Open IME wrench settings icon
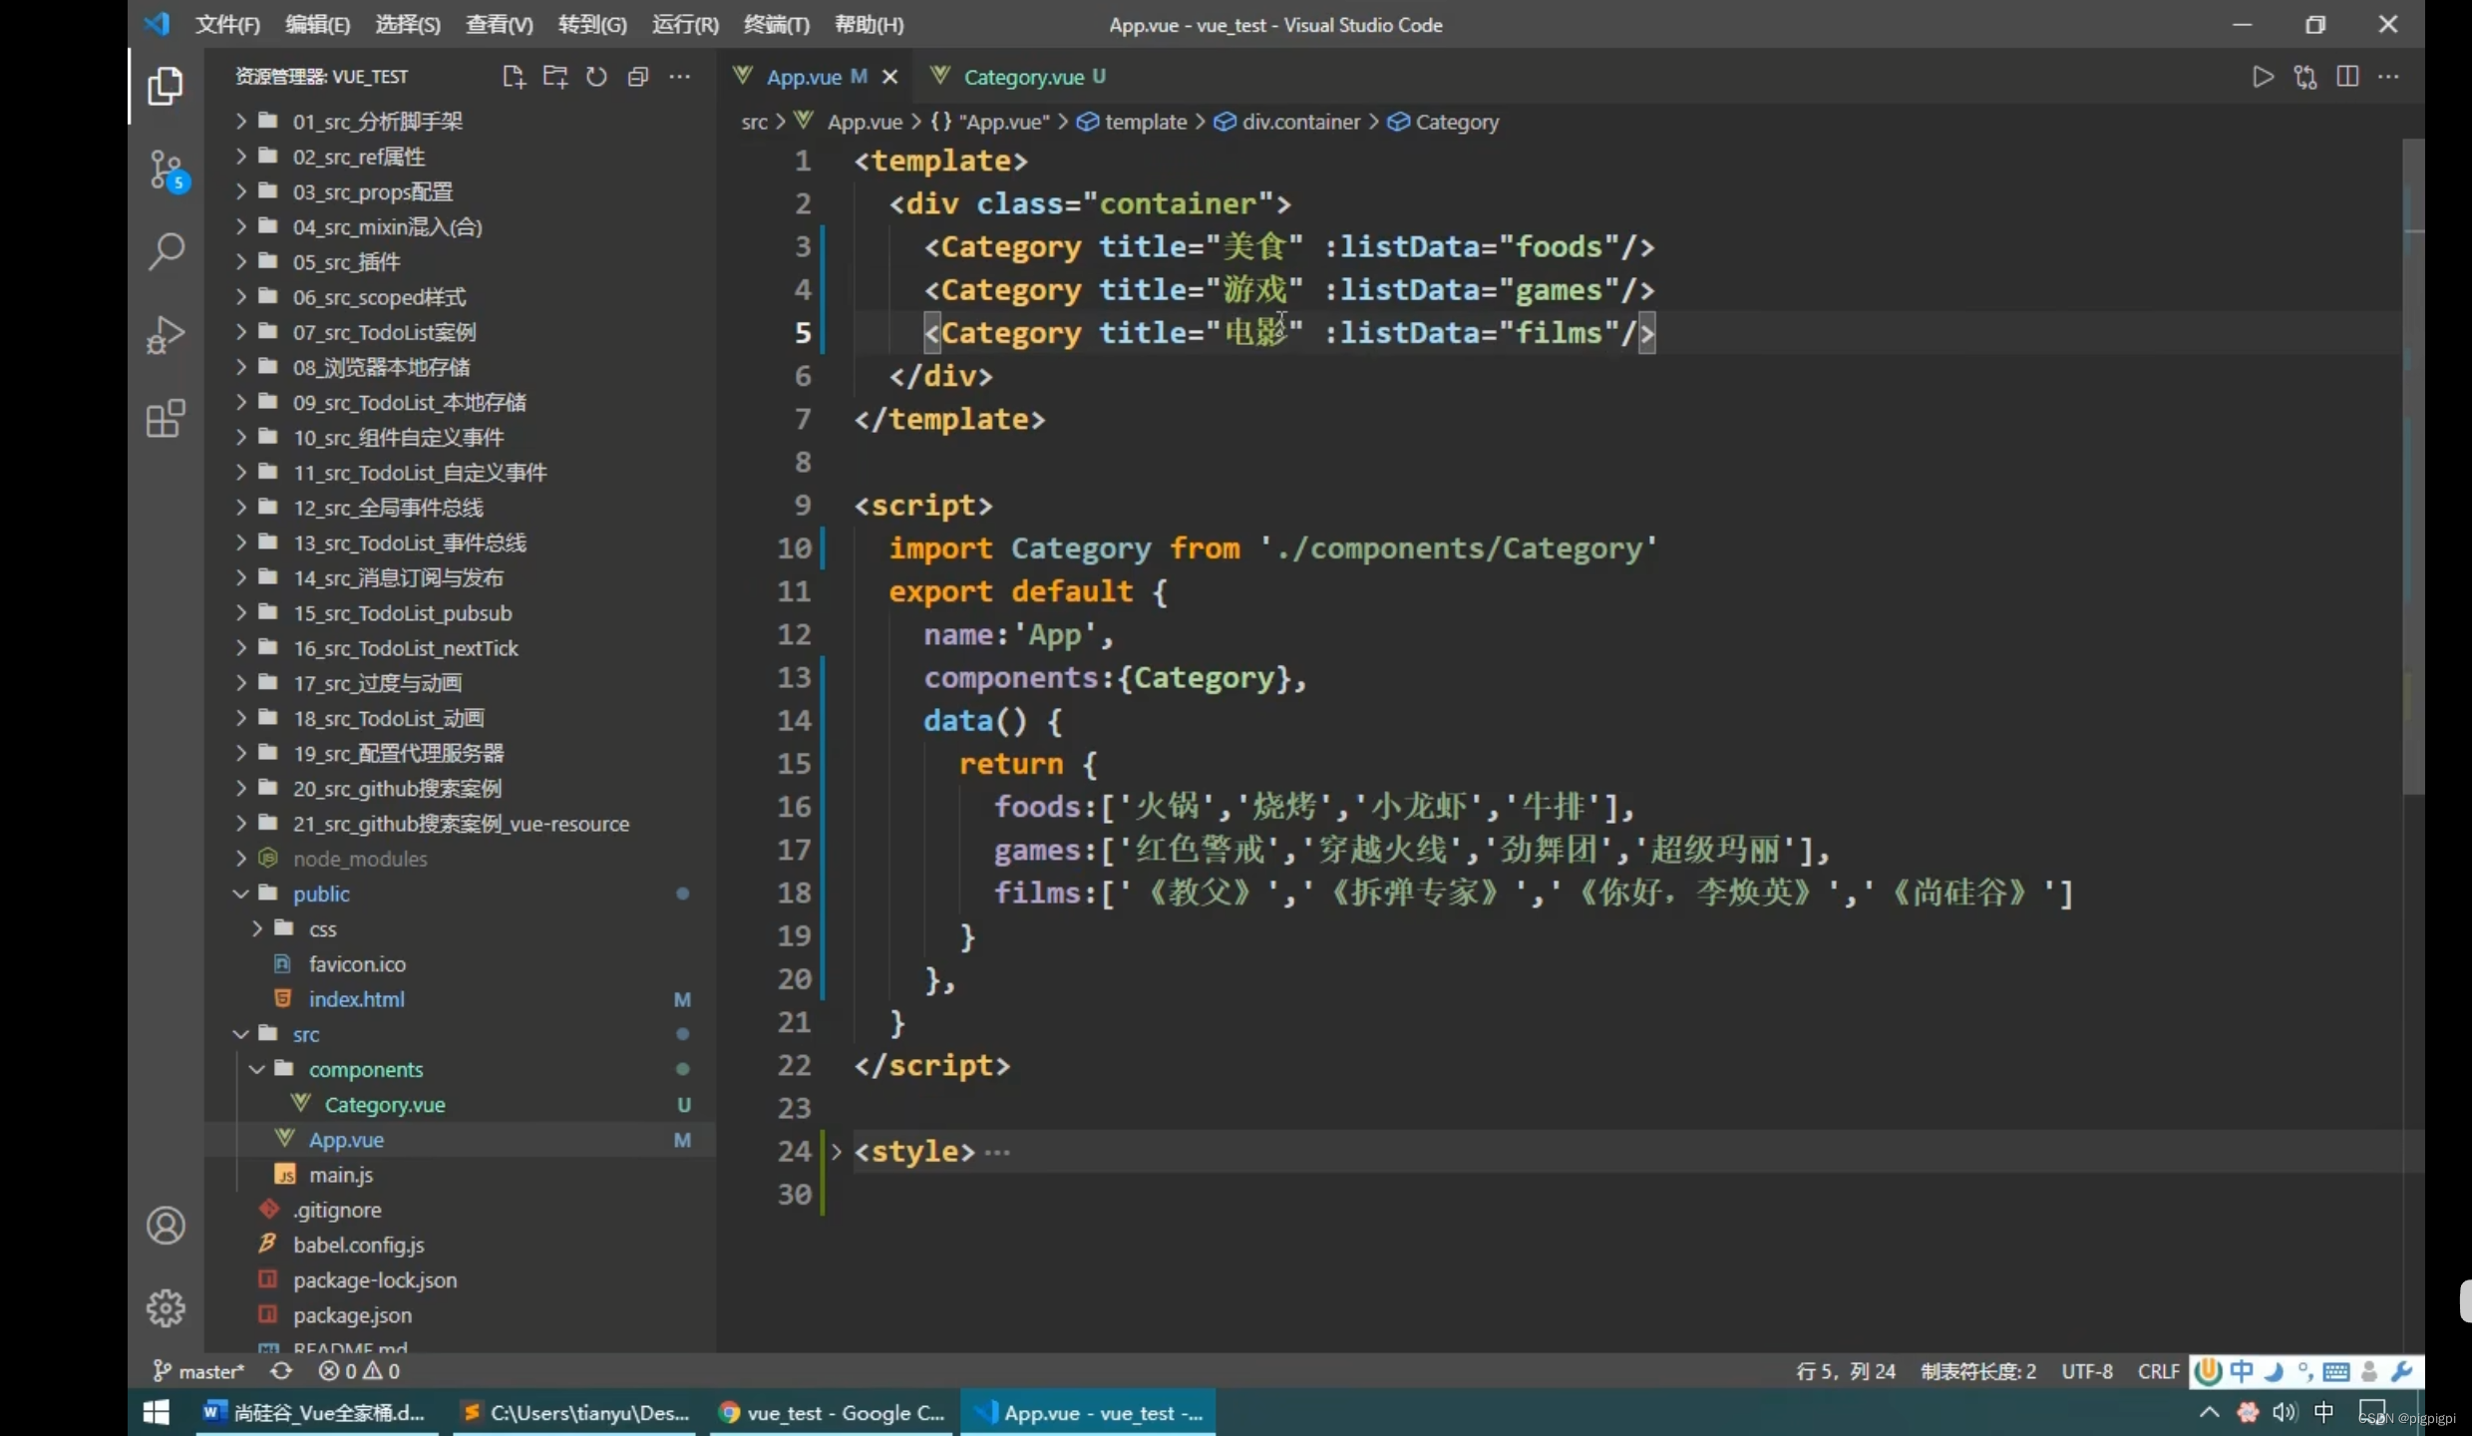 [2401, 1371]
